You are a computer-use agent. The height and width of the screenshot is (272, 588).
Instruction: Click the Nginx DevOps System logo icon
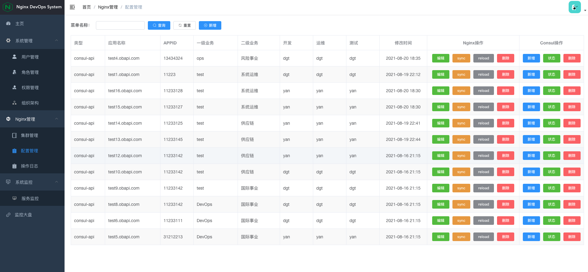coord(7,7)
